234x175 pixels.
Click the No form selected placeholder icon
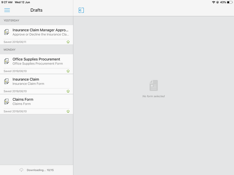[154, 85]
